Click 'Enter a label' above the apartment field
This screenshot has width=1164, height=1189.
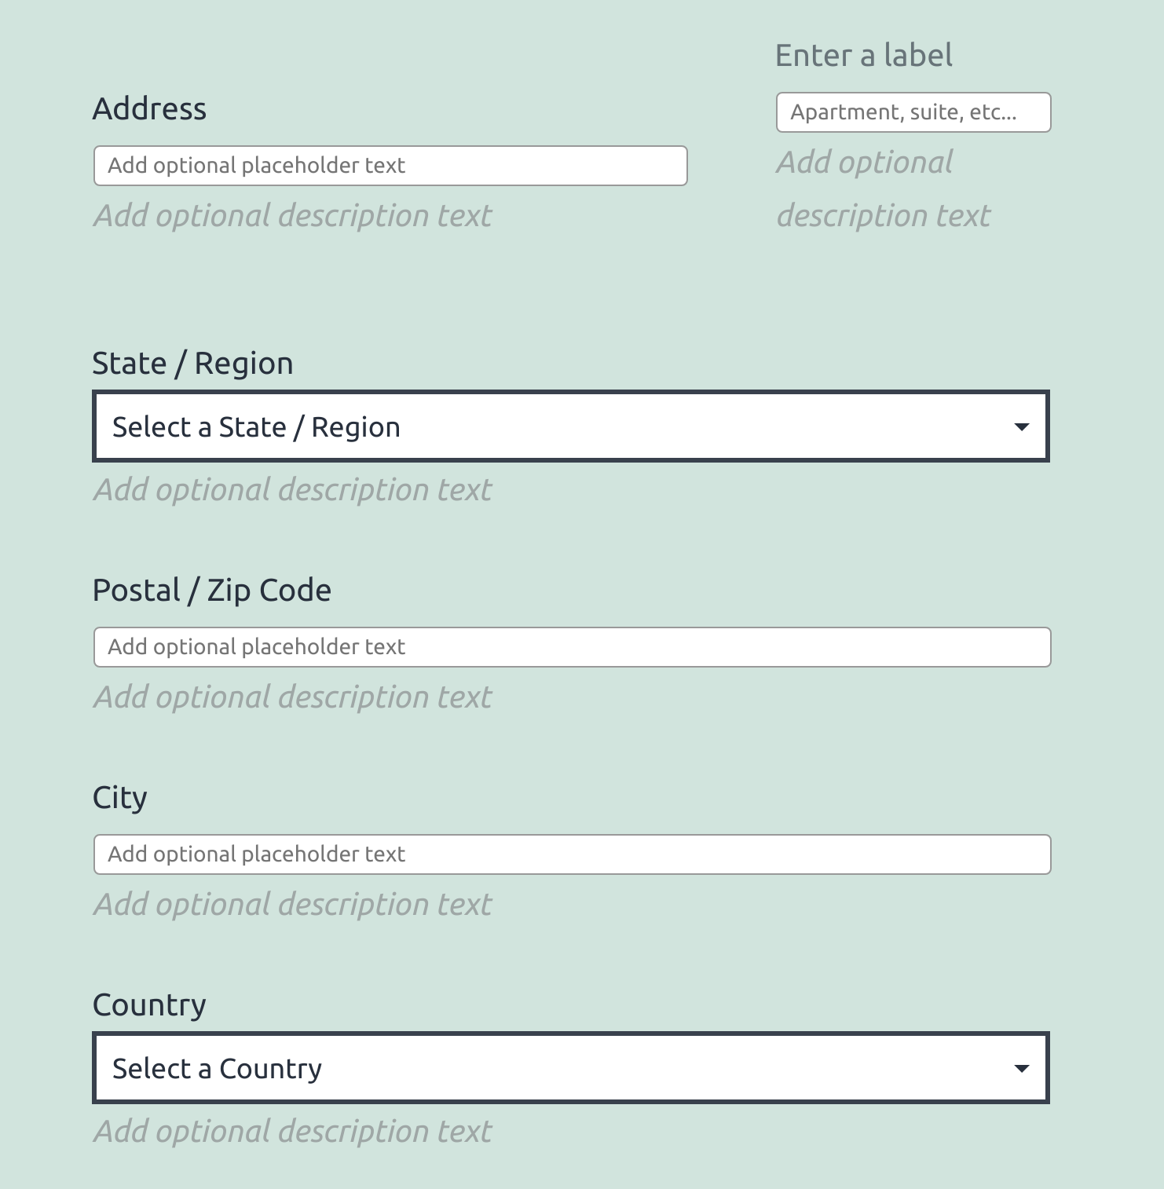(864, 55)
